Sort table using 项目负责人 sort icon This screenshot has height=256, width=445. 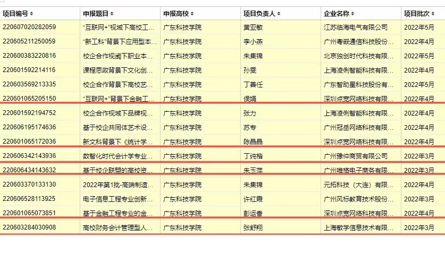[279, 13]
